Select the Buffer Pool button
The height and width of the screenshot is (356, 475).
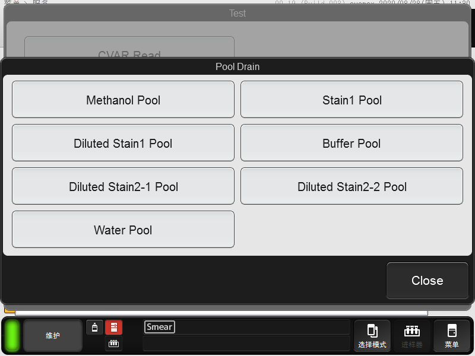point(351,143)
